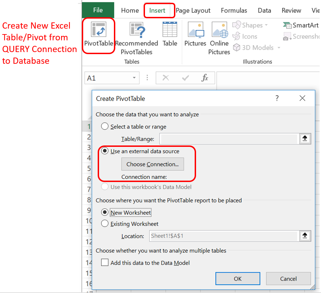This screenshot has height=293, width=321.
Task: Open the Formulas tab
Action: pos(234,10)
